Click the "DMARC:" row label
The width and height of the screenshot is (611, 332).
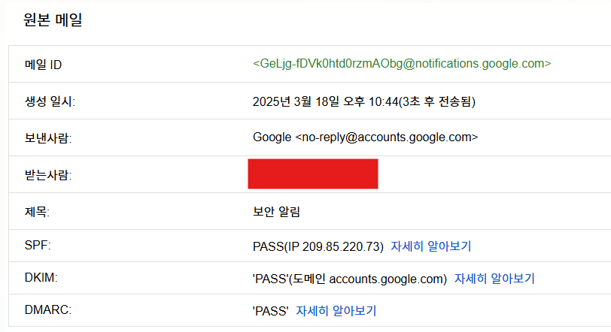coord(46,311)
